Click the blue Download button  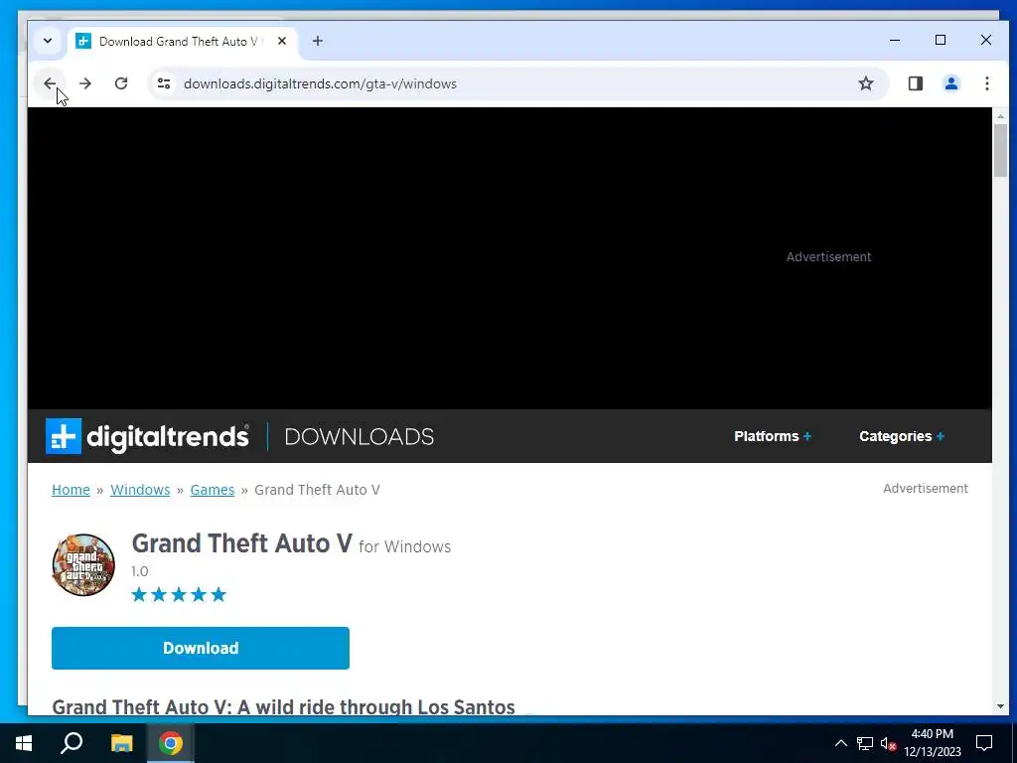(201, 648)
